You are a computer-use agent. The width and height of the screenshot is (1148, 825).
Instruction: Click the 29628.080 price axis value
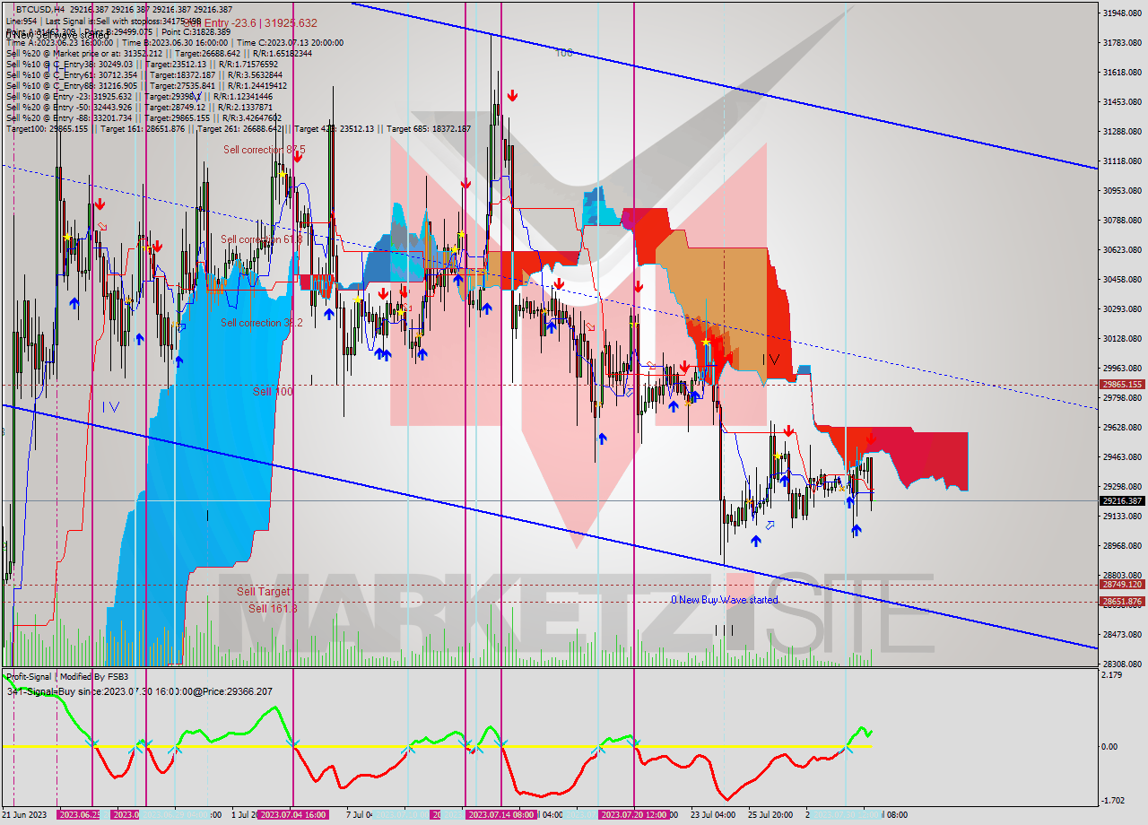point(1122,427)
